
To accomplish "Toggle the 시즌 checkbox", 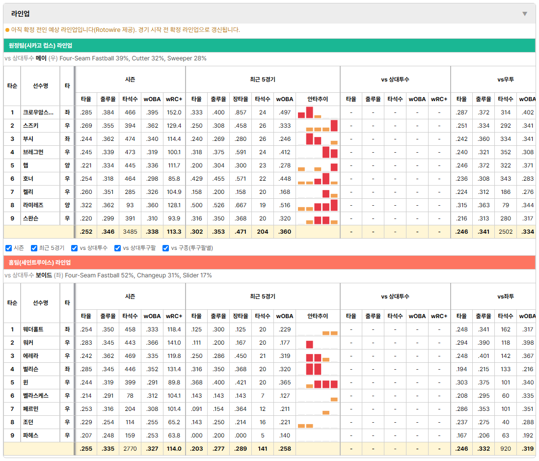I will coord(9,248).
